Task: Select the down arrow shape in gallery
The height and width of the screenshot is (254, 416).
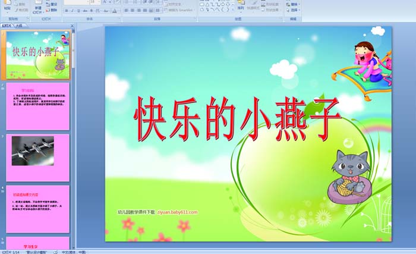Action: pyautogui.click(x=228, y=5)
